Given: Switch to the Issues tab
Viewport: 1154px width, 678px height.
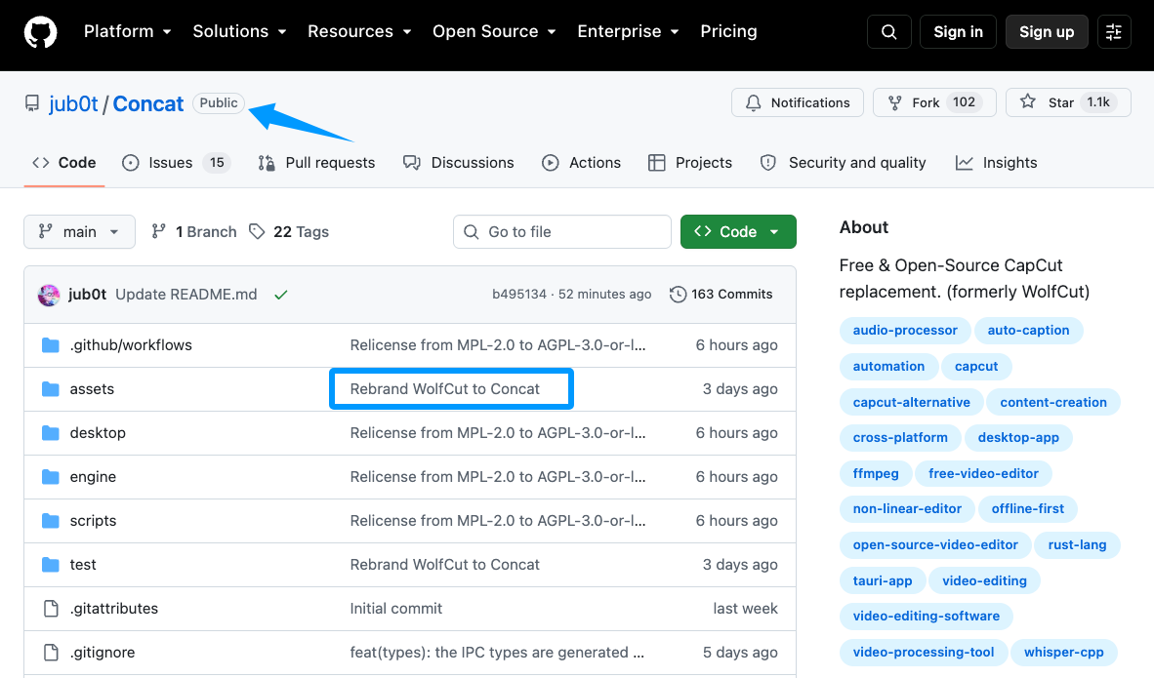Looking at the screenshot, I should coord(176,163).
